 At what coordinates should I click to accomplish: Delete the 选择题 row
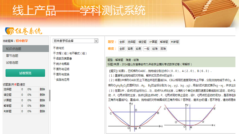point(42,89)
